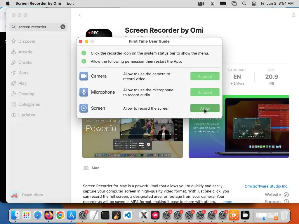Open the X app in the dock

point(144,215)
